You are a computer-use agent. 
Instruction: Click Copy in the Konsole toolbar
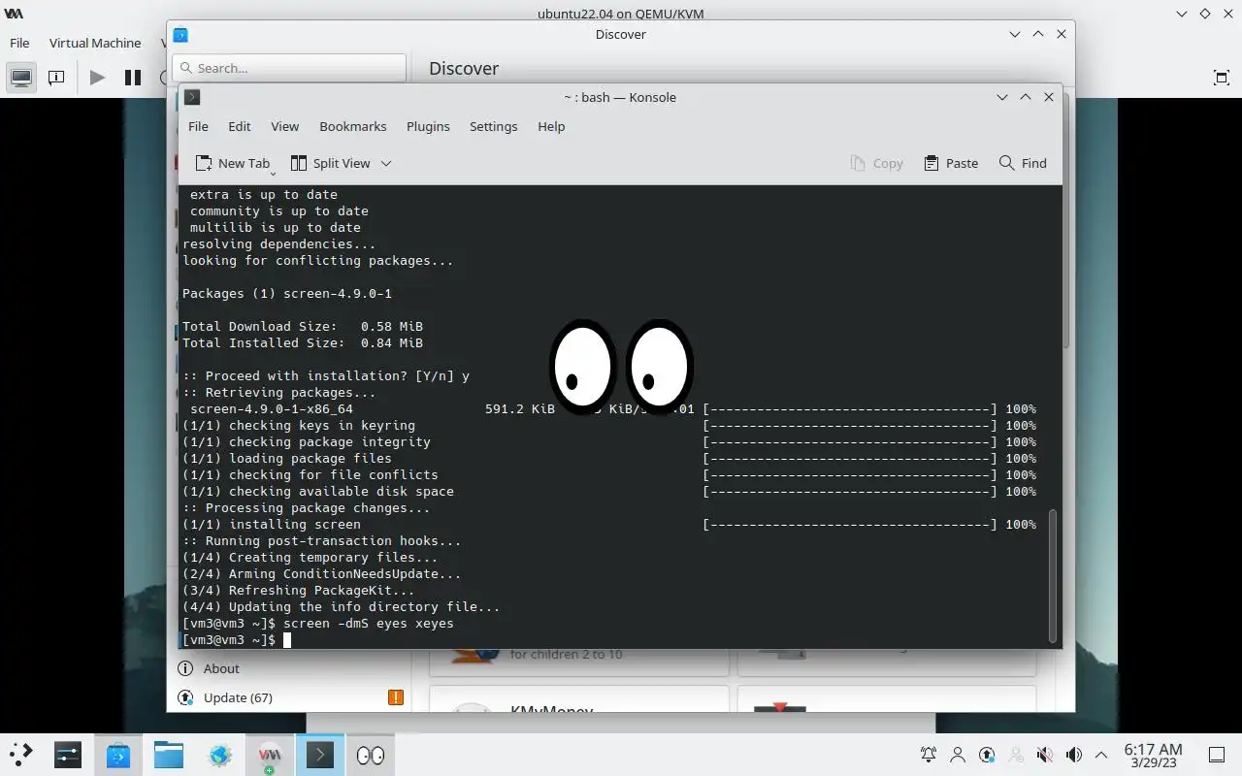pos(877,163)
